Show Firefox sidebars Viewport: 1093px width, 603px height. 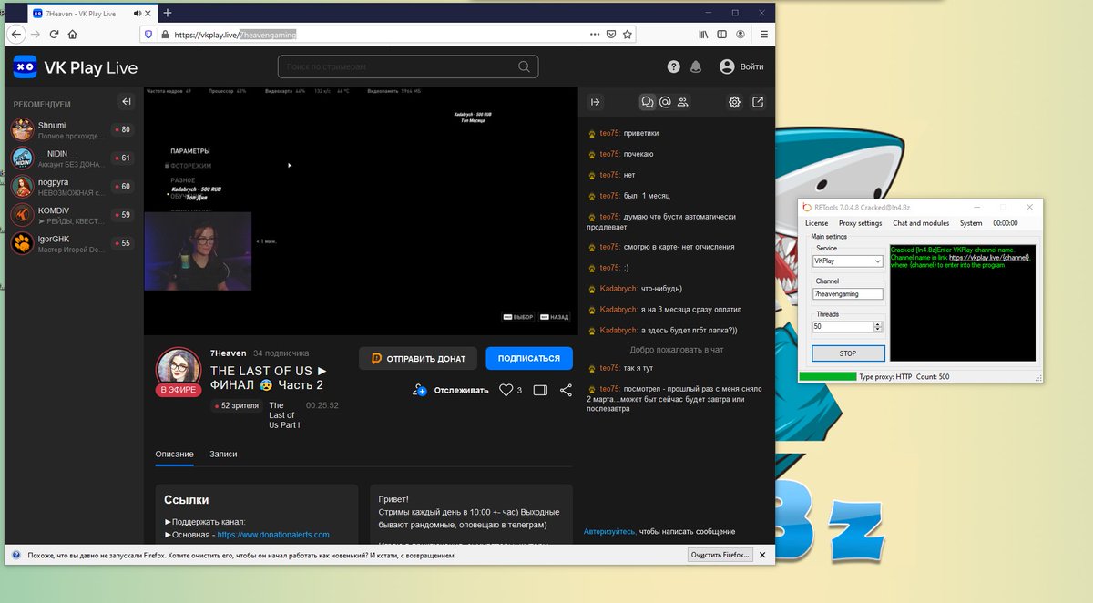point(722,34)
